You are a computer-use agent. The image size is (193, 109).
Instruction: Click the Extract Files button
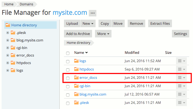pos(160,23)
